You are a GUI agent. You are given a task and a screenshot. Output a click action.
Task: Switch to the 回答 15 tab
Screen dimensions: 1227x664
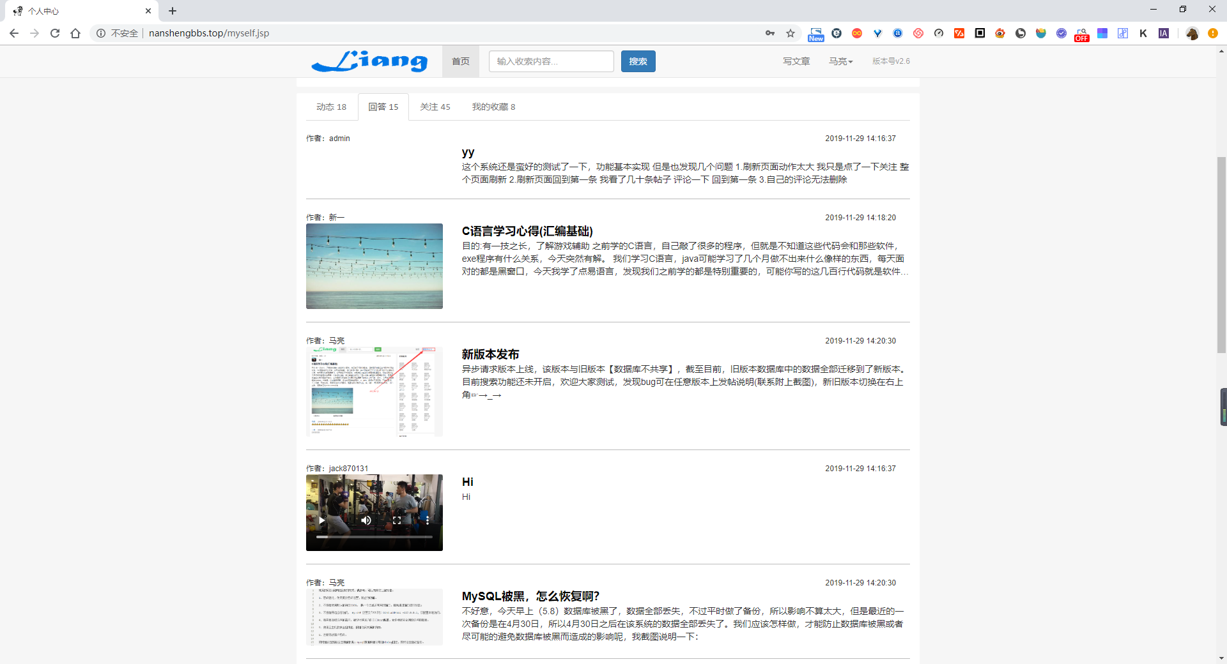click(383, 107)
